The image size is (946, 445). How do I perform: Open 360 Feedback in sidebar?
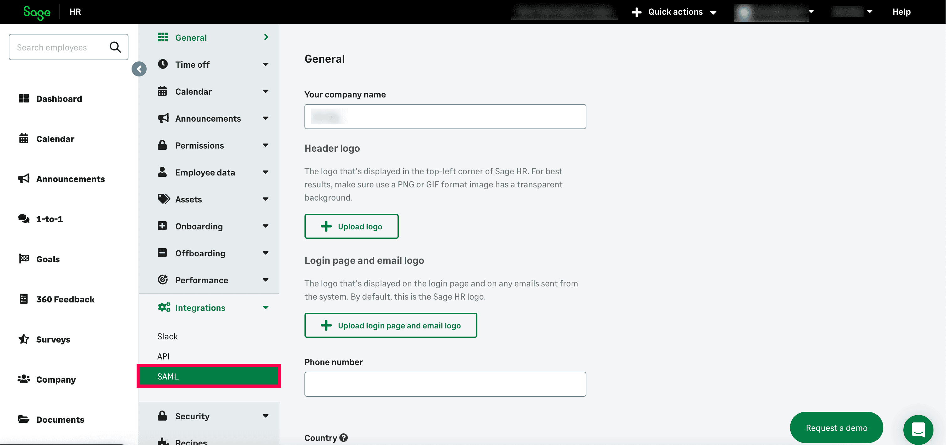(65, 299)
